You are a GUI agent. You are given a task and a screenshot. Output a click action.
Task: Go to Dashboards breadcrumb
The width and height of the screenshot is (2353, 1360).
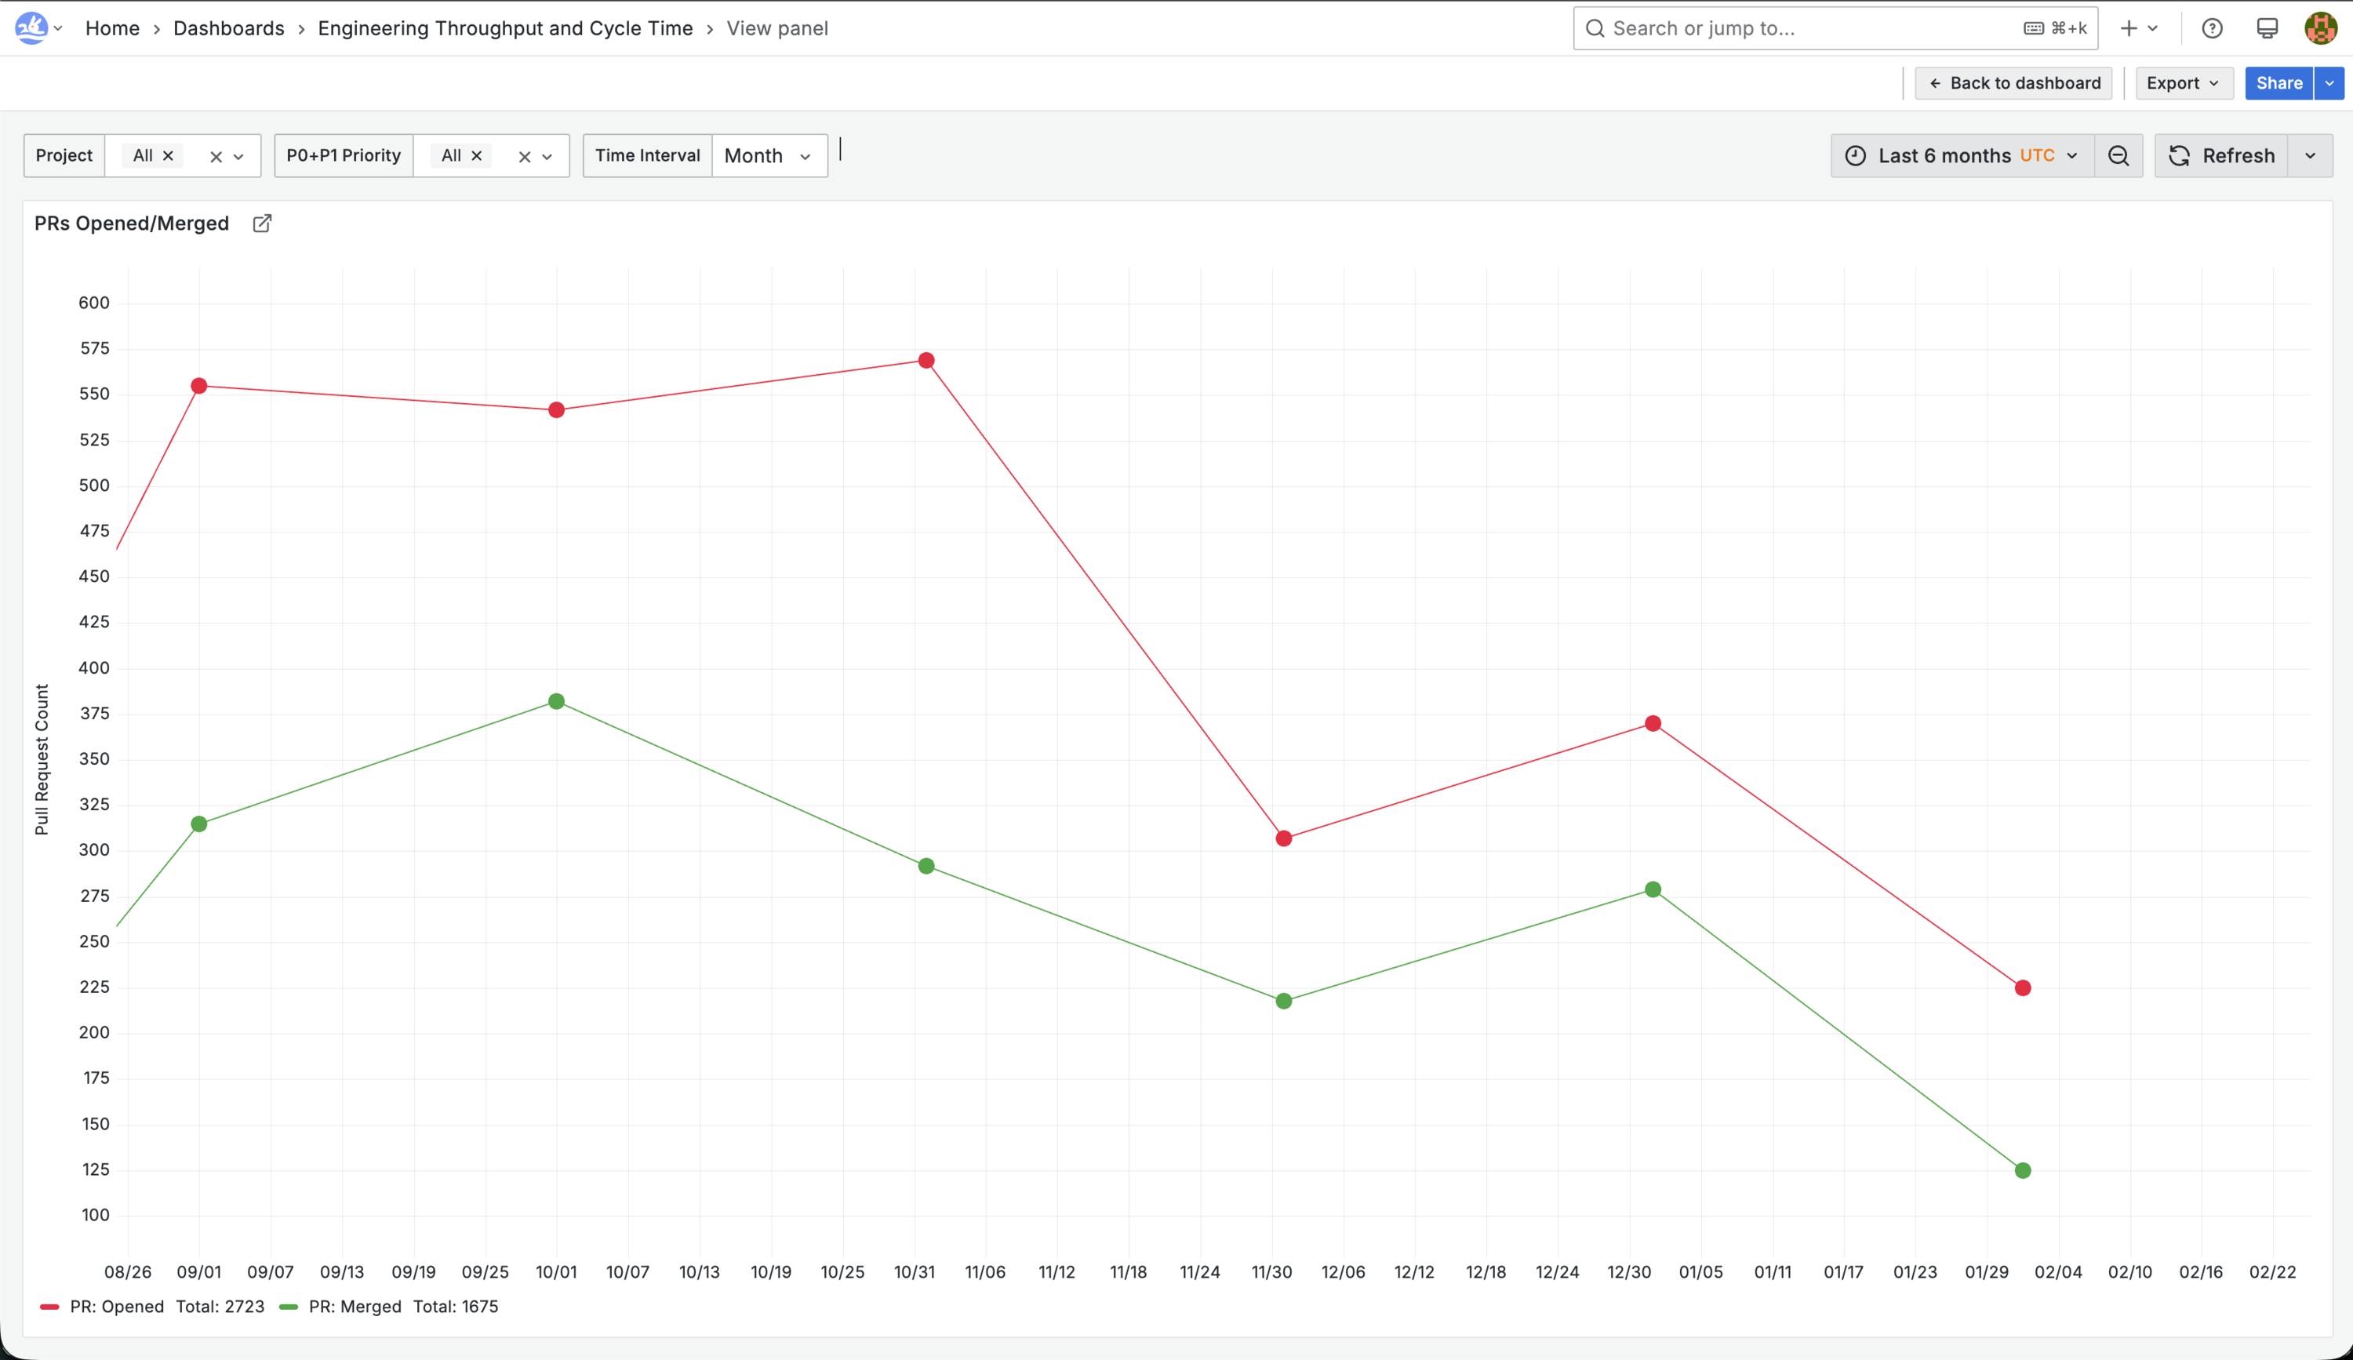229,28
